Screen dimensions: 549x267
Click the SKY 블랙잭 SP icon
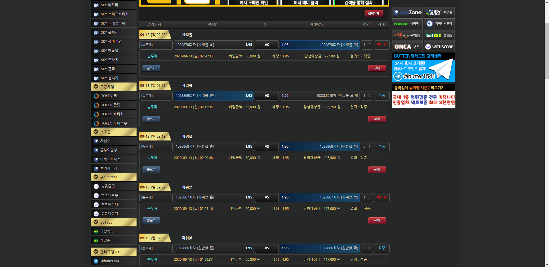coord(96,33)
